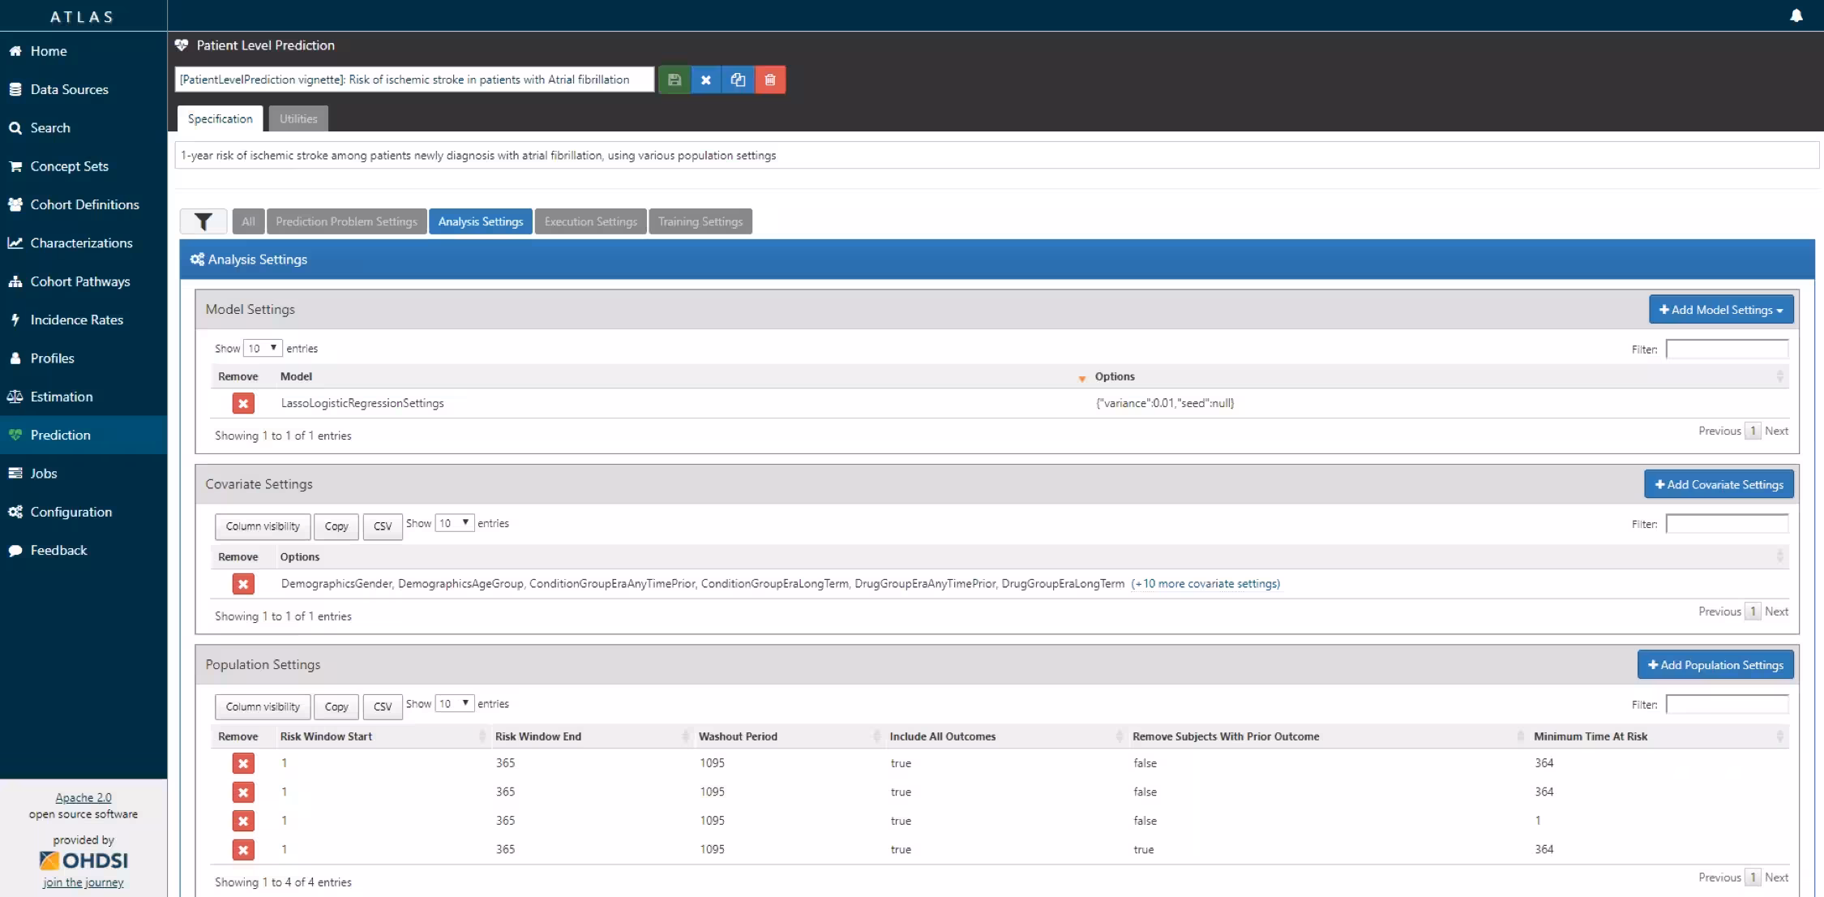The image size is (1824, 897).
Task: Open Incidence Rates in the sidebar
Action: pyautogui.click(x=83, y=320)
